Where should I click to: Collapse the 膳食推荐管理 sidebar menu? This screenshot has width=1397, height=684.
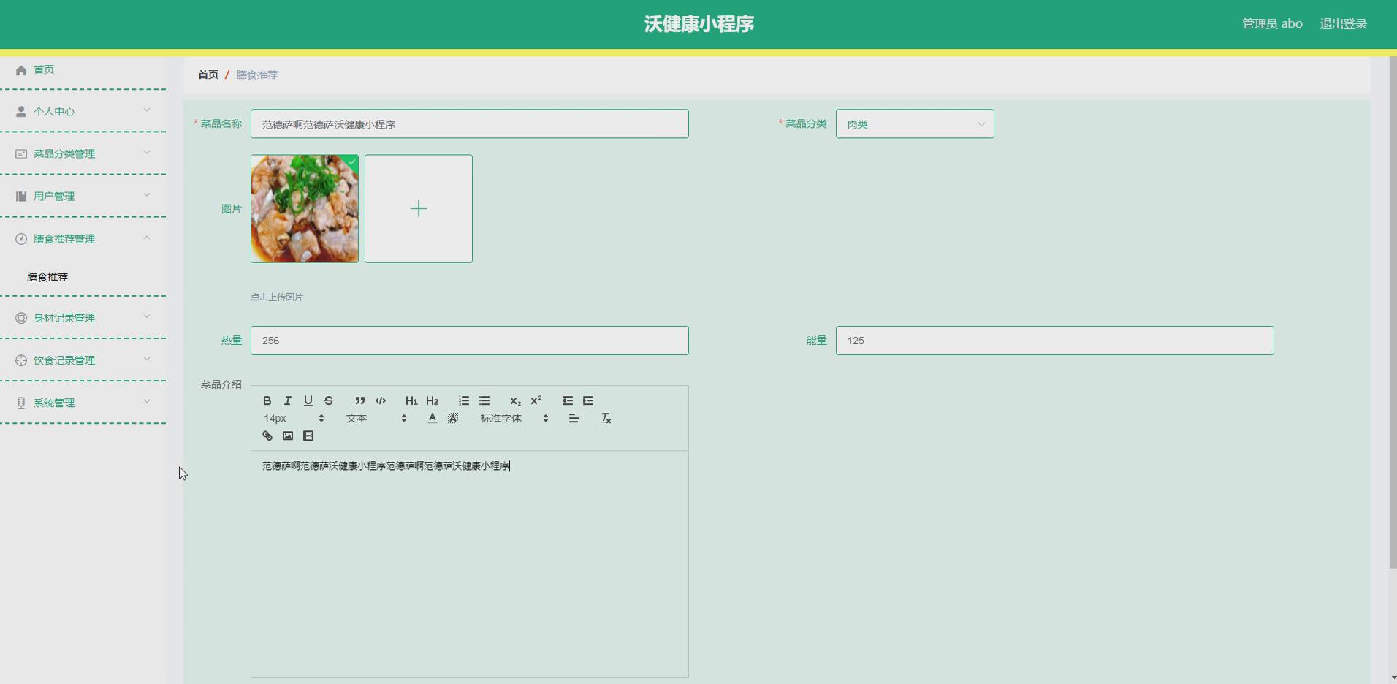[83, 238]
